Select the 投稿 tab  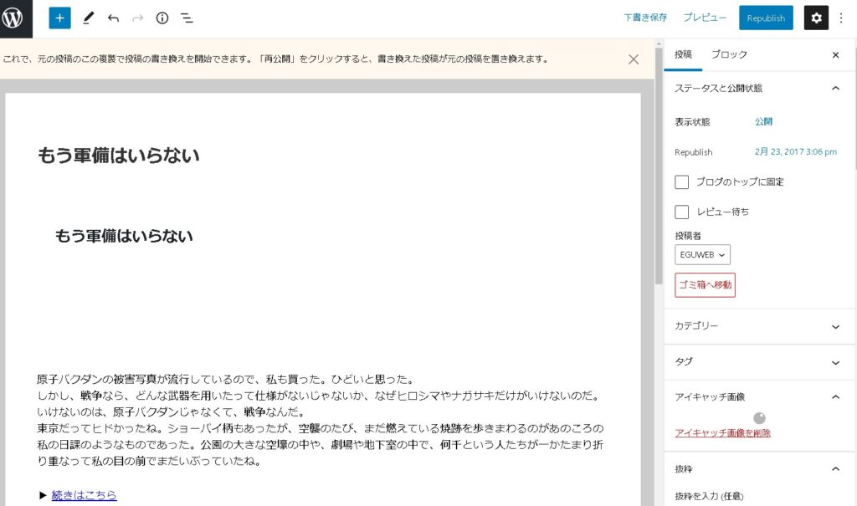[x=683, y=54]
